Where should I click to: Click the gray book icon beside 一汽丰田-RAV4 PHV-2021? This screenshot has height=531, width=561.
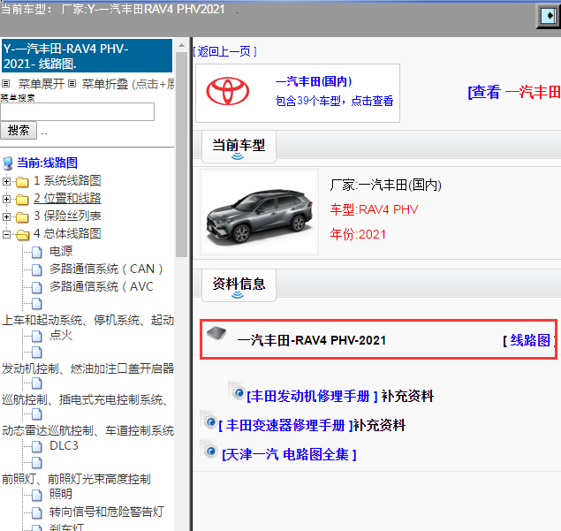click(216, 333)
